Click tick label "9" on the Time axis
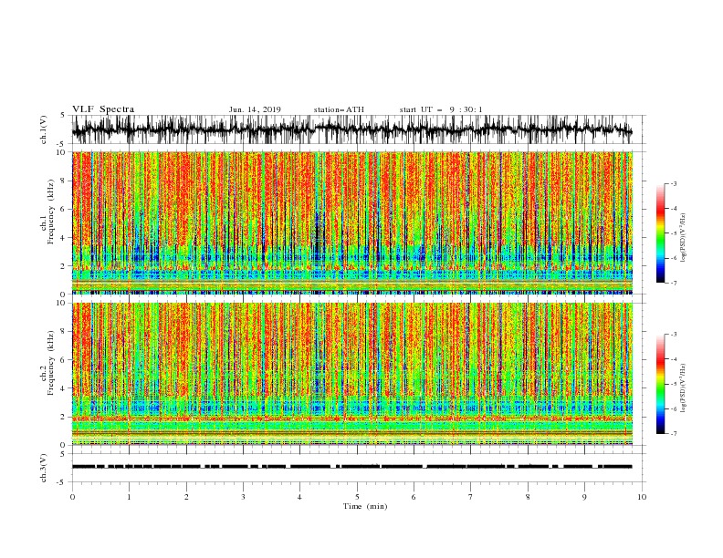Viewport: 723px width, 558px height. (584, 497)
